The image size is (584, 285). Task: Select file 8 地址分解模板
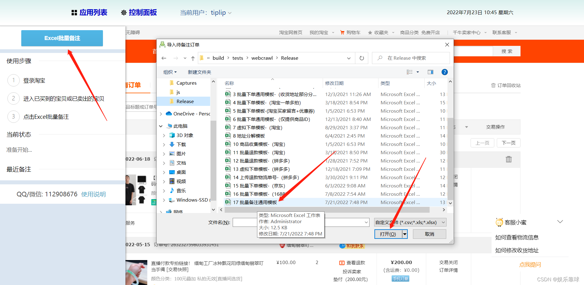[x=249, y=136]
